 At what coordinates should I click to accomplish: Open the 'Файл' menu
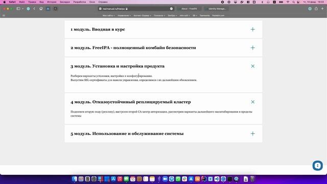click(22, 2)
